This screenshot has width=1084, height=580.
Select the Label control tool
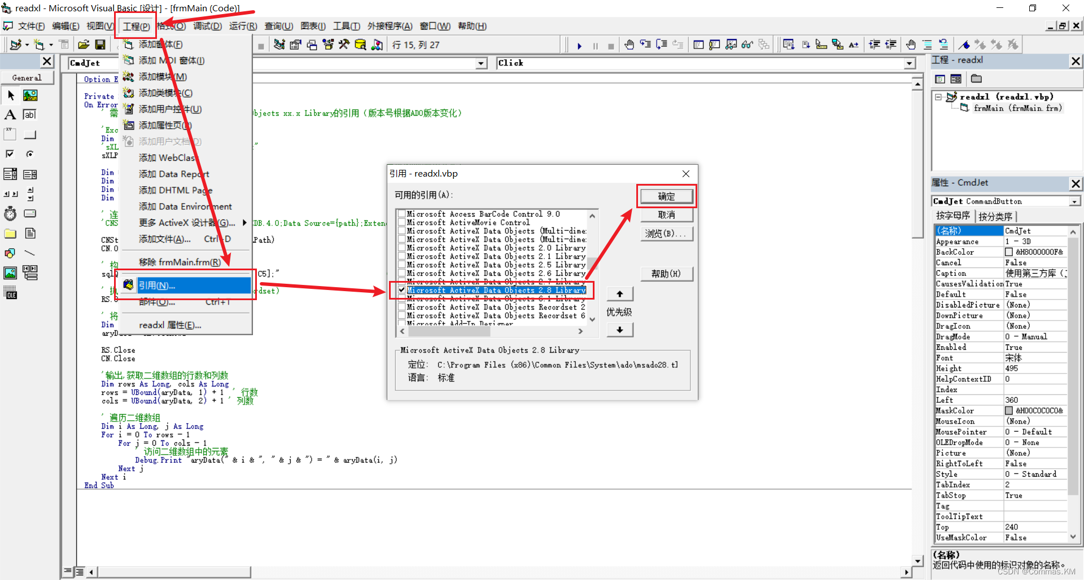pos(11,115)
